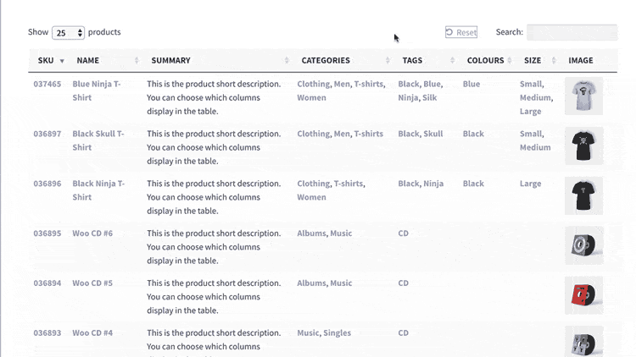Filter by Black colour in Black Ninja row
This screenshot has height=357, width=636.
point(473,184)
